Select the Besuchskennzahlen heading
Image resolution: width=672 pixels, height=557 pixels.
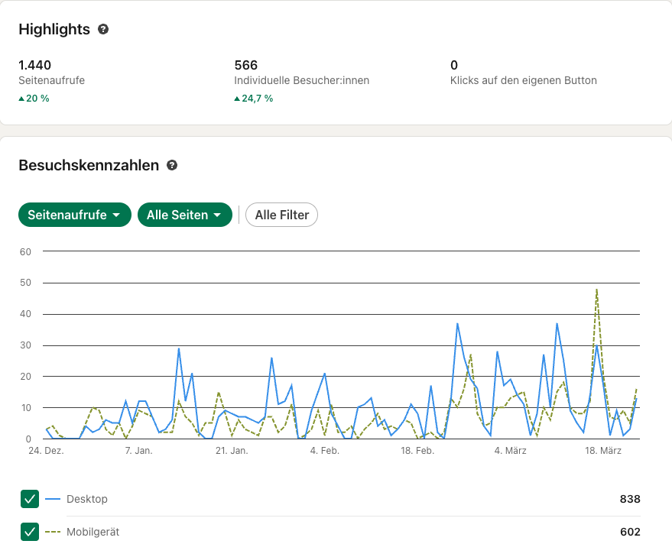89,165
